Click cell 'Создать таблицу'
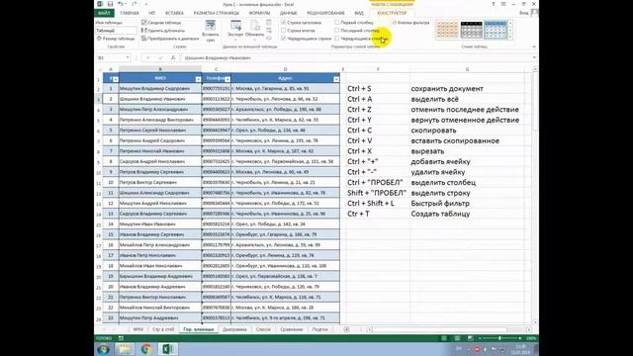The image size is (633, 356). pyautogui.click(x=440, y=214)
